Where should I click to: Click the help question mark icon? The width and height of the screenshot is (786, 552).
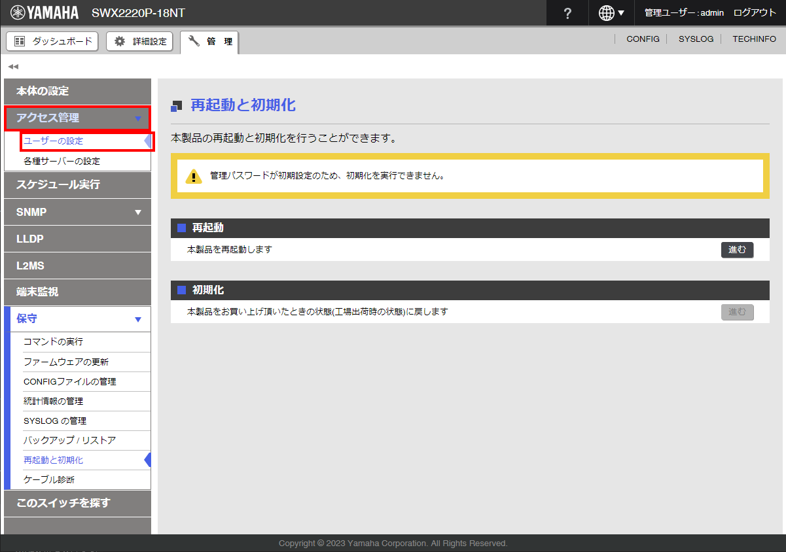pos(567,13)
